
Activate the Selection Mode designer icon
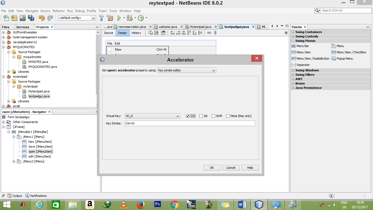tap(151, 33)
